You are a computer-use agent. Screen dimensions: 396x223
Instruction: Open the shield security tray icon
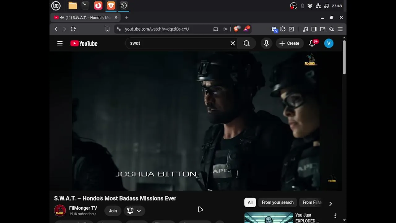[x=310, y=6]
